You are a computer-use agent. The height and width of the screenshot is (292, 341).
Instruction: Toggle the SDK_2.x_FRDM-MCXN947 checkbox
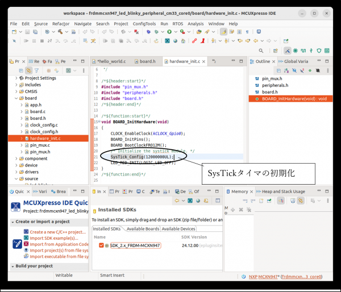pyautogui.click(x=101, y=245)
